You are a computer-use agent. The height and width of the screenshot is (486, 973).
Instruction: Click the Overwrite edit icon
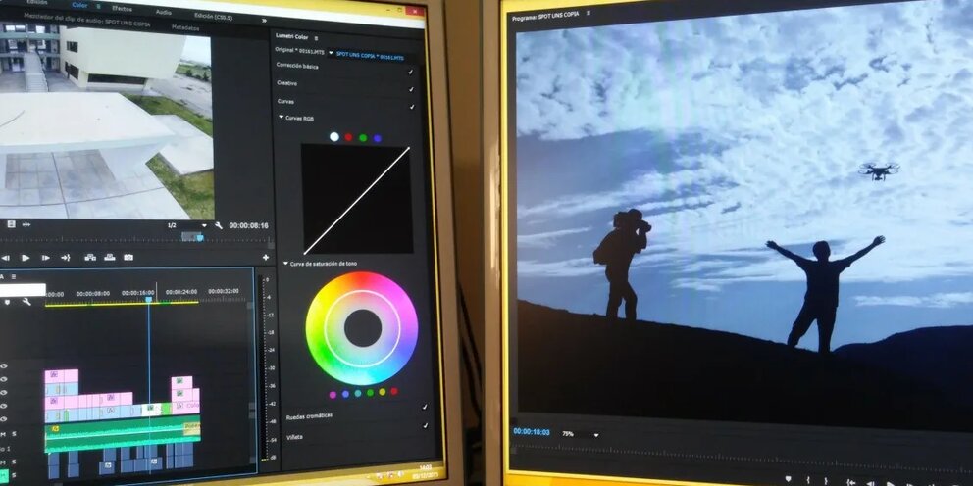(x=110, y=257)
